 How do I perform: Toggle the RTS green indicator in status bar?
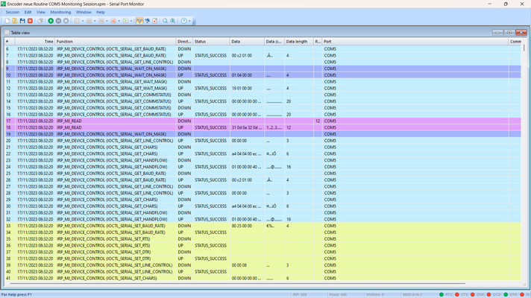(x=442, y=294)
